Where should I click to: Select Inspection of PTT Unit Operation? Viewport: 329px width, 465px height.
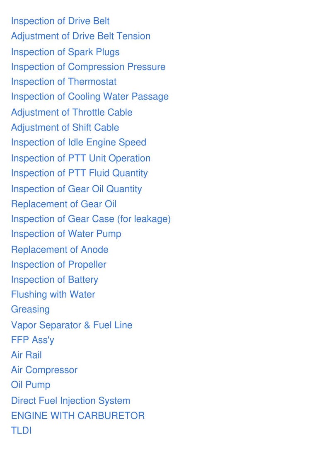(x=81, y=158)
